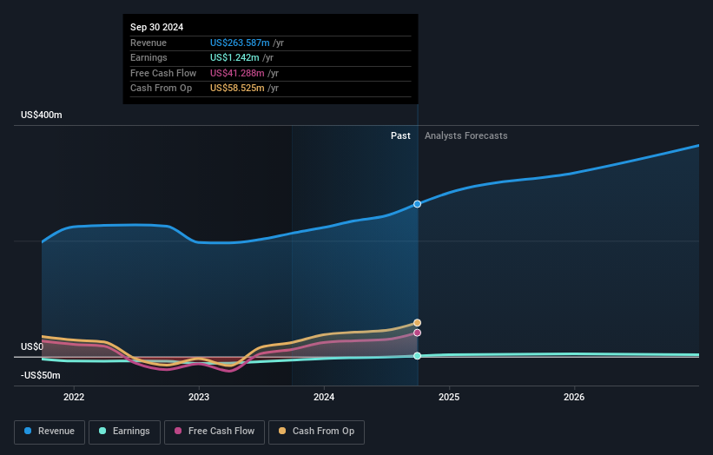Click the 2022 x-axis label

pyautogui.click(x=74, y=397)
